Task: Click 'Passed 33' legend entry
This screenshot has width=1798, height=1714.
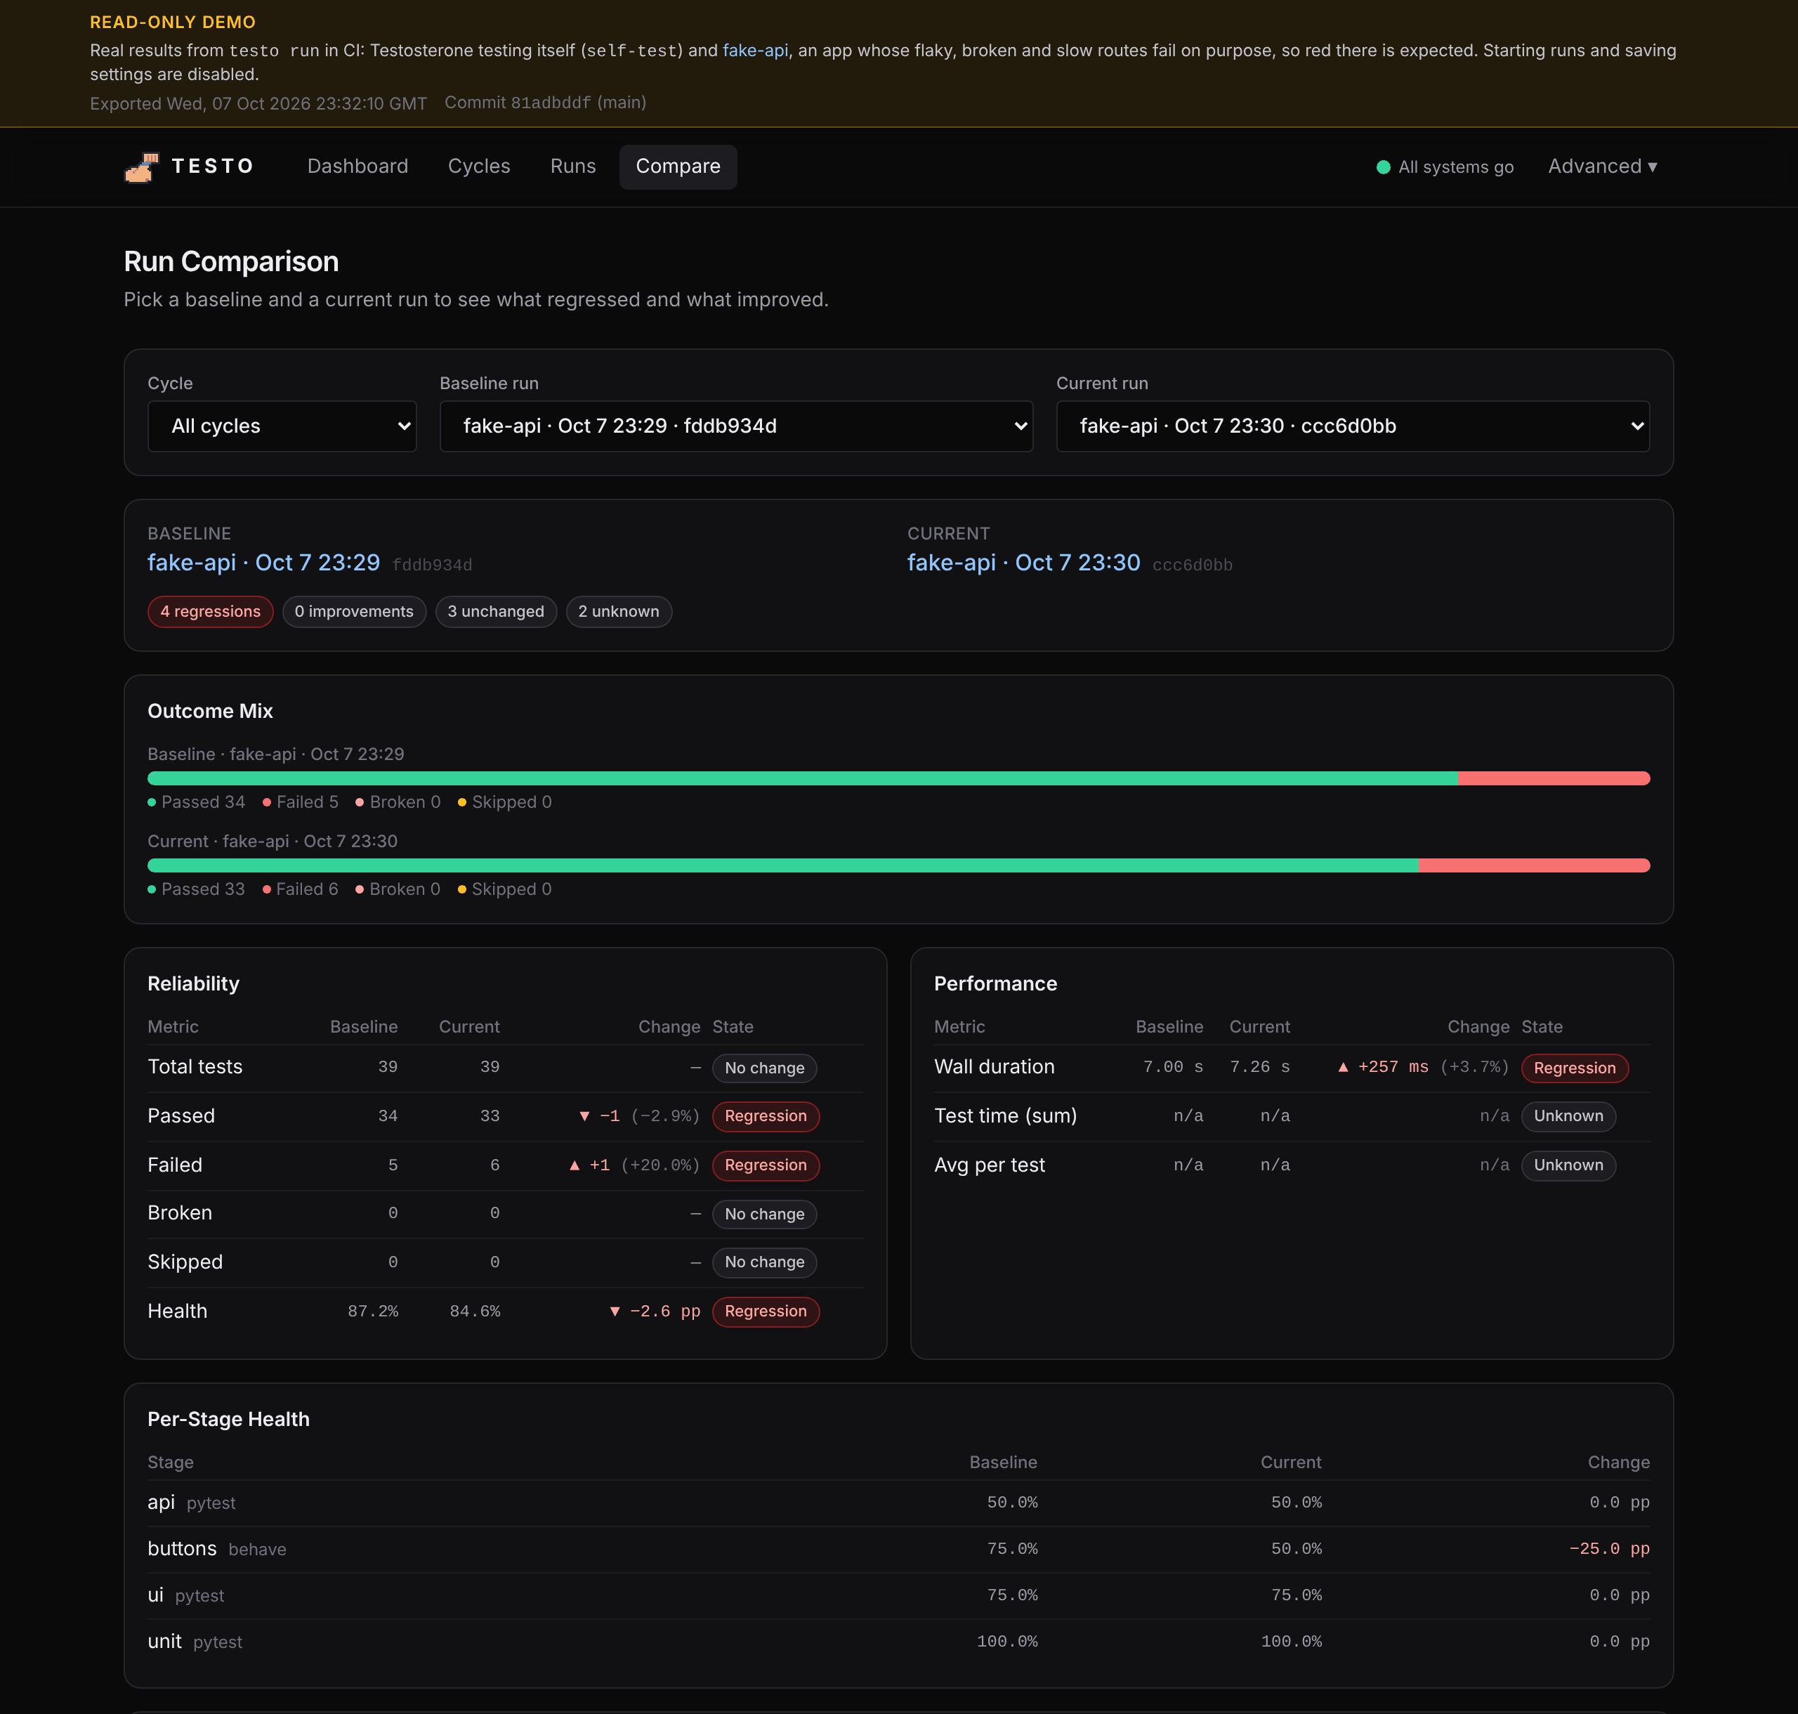Action: tap(197, 889)
